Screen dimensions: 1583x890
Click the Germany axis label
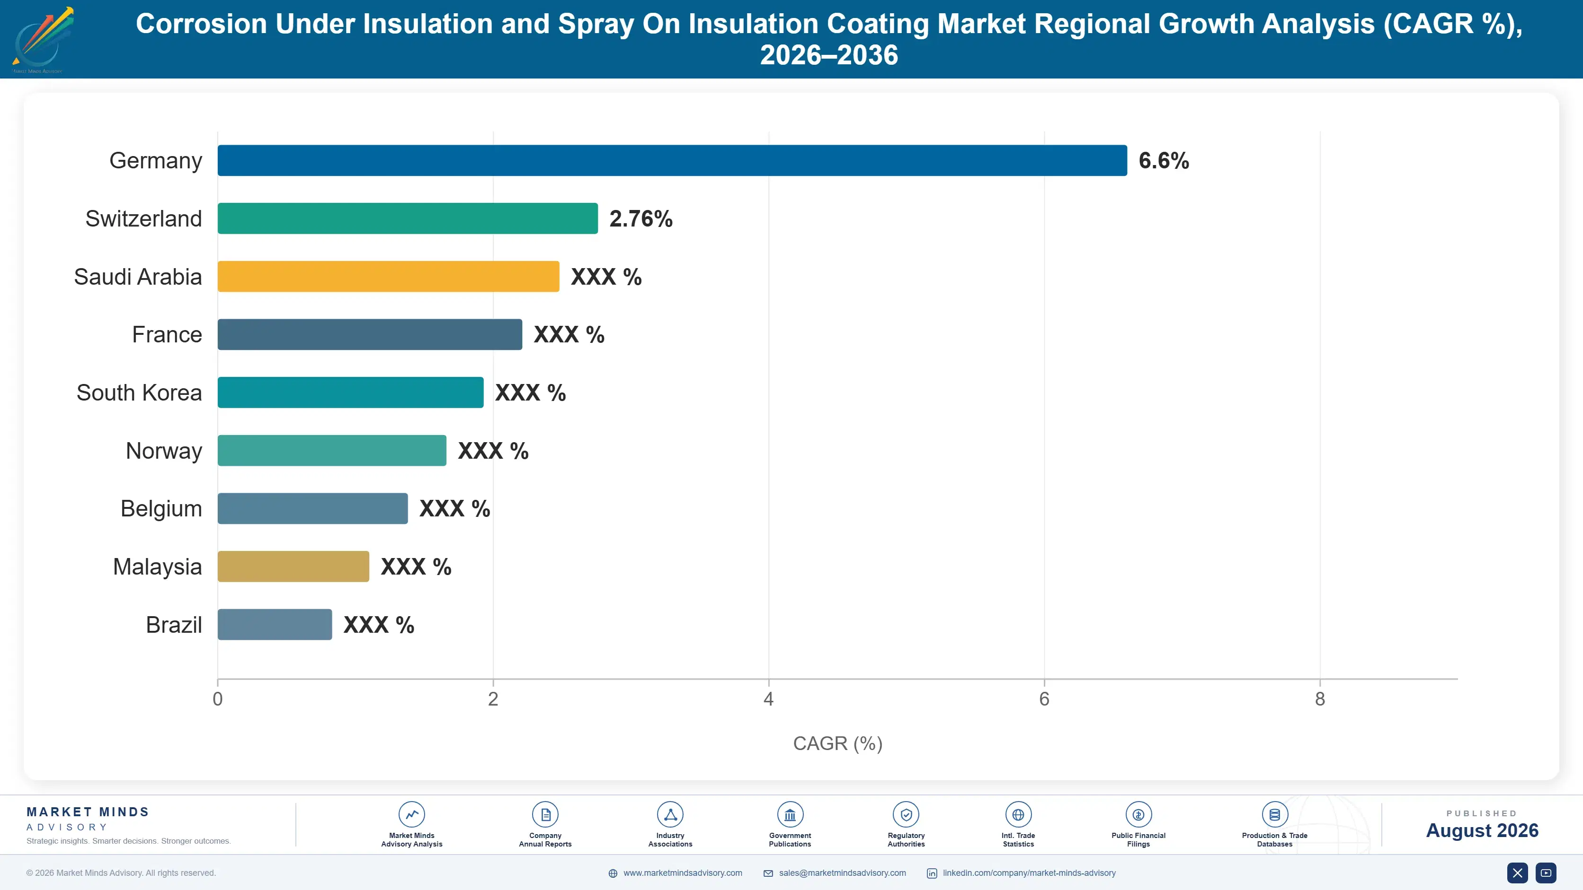tap(155, 161)
